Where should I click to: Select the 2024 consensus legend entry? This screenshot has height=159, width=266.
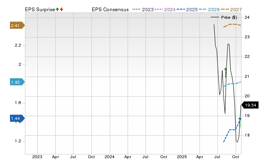[x=165, y=10]
